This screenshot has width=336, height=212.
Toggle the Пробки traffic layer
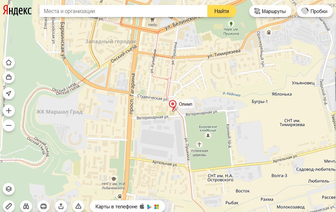coord(315,11)
